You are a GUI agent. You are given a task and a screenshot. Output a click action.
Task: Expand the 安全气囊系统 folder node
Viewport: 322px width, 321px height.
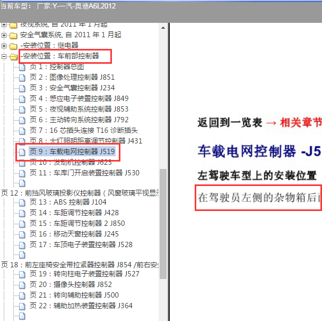tap(4, 35)
